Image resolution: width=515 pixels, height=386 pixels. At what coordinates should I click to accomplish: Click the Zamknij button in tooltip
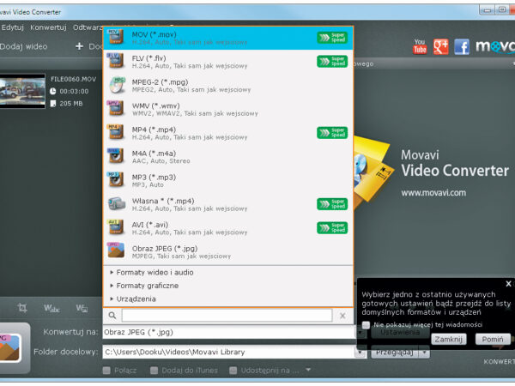[448, 339]
